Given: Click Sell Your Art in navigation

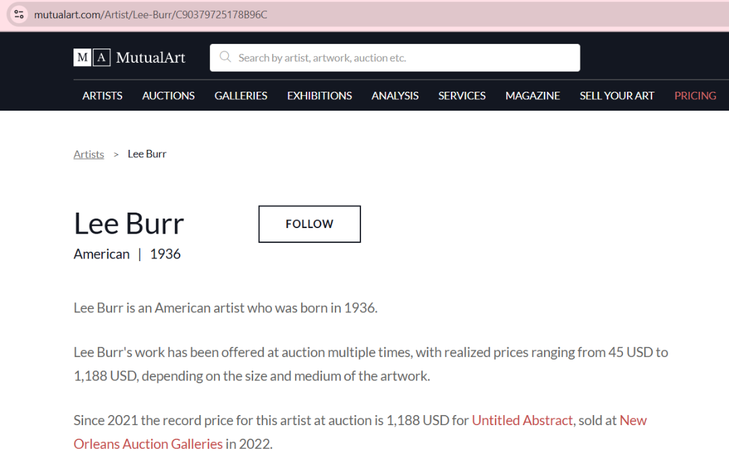Looking at the screenshot, I should click(617, 96).
